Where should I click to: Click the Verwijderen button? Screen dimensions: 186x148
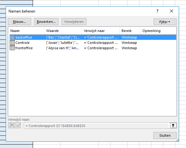point(74,22)
